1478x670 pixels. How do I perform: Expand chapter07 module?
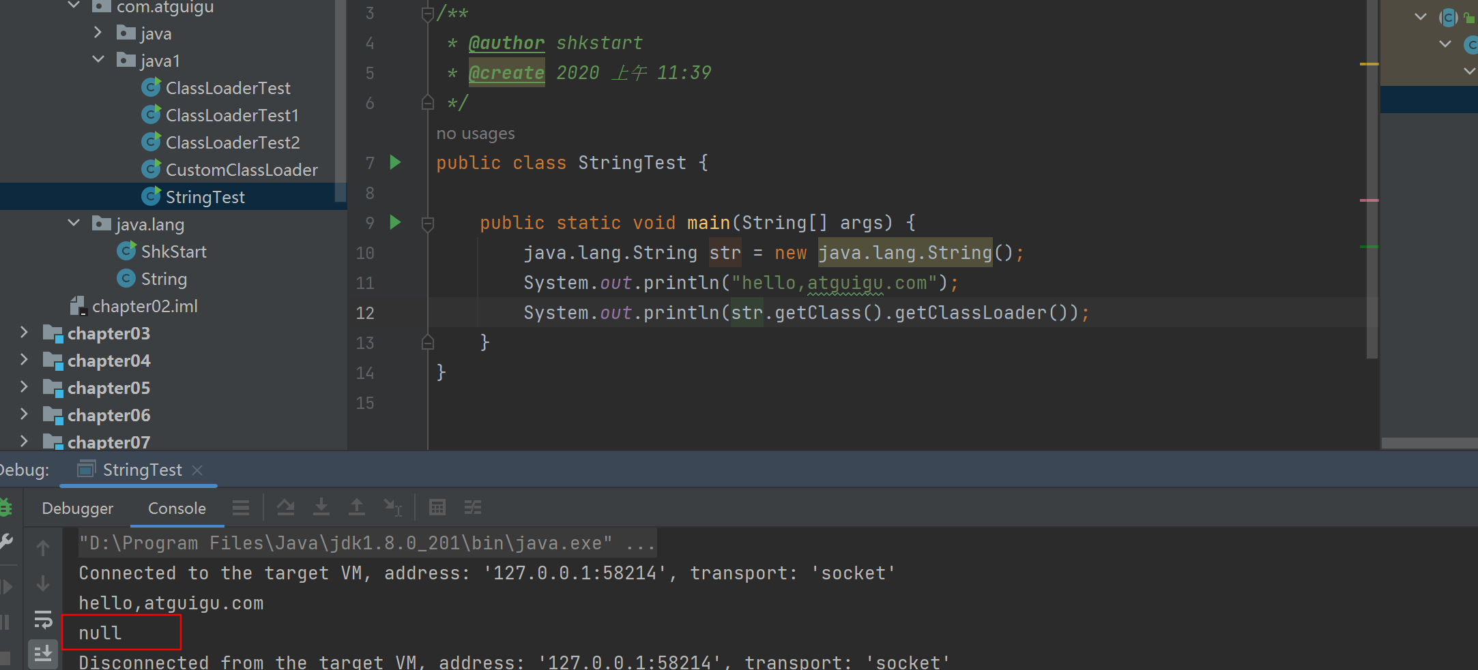click(x=24, y=441)
